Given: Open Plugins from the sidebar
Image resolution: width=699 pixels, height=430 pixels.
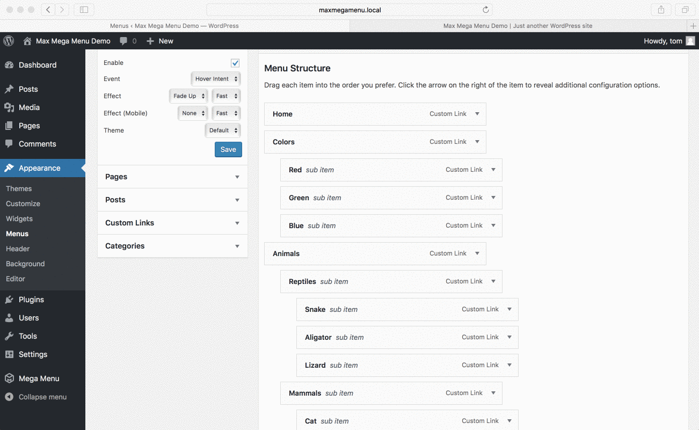Looking at the screenshot, I should (31, 300).
